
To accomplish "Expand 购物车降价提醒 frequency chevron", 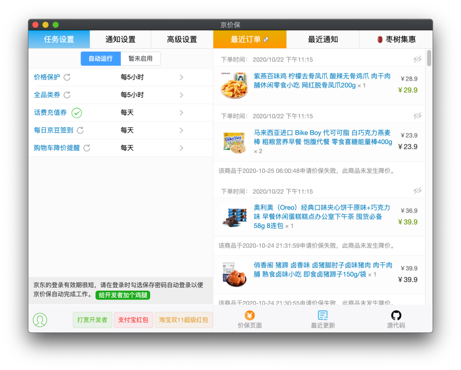I will (x=181, y=148).
